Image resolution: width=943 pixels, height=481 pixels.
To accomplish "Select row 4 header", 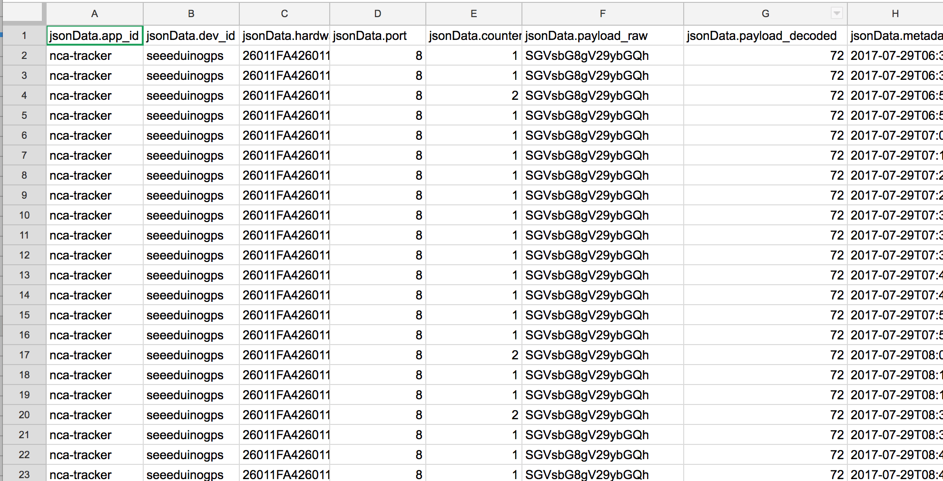I will [x=24, y=96].
